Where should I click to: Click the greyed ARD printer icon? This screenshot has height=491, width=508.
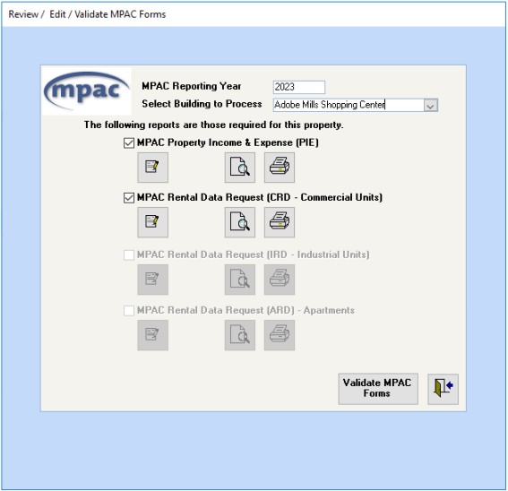click(x=280, y=335)
